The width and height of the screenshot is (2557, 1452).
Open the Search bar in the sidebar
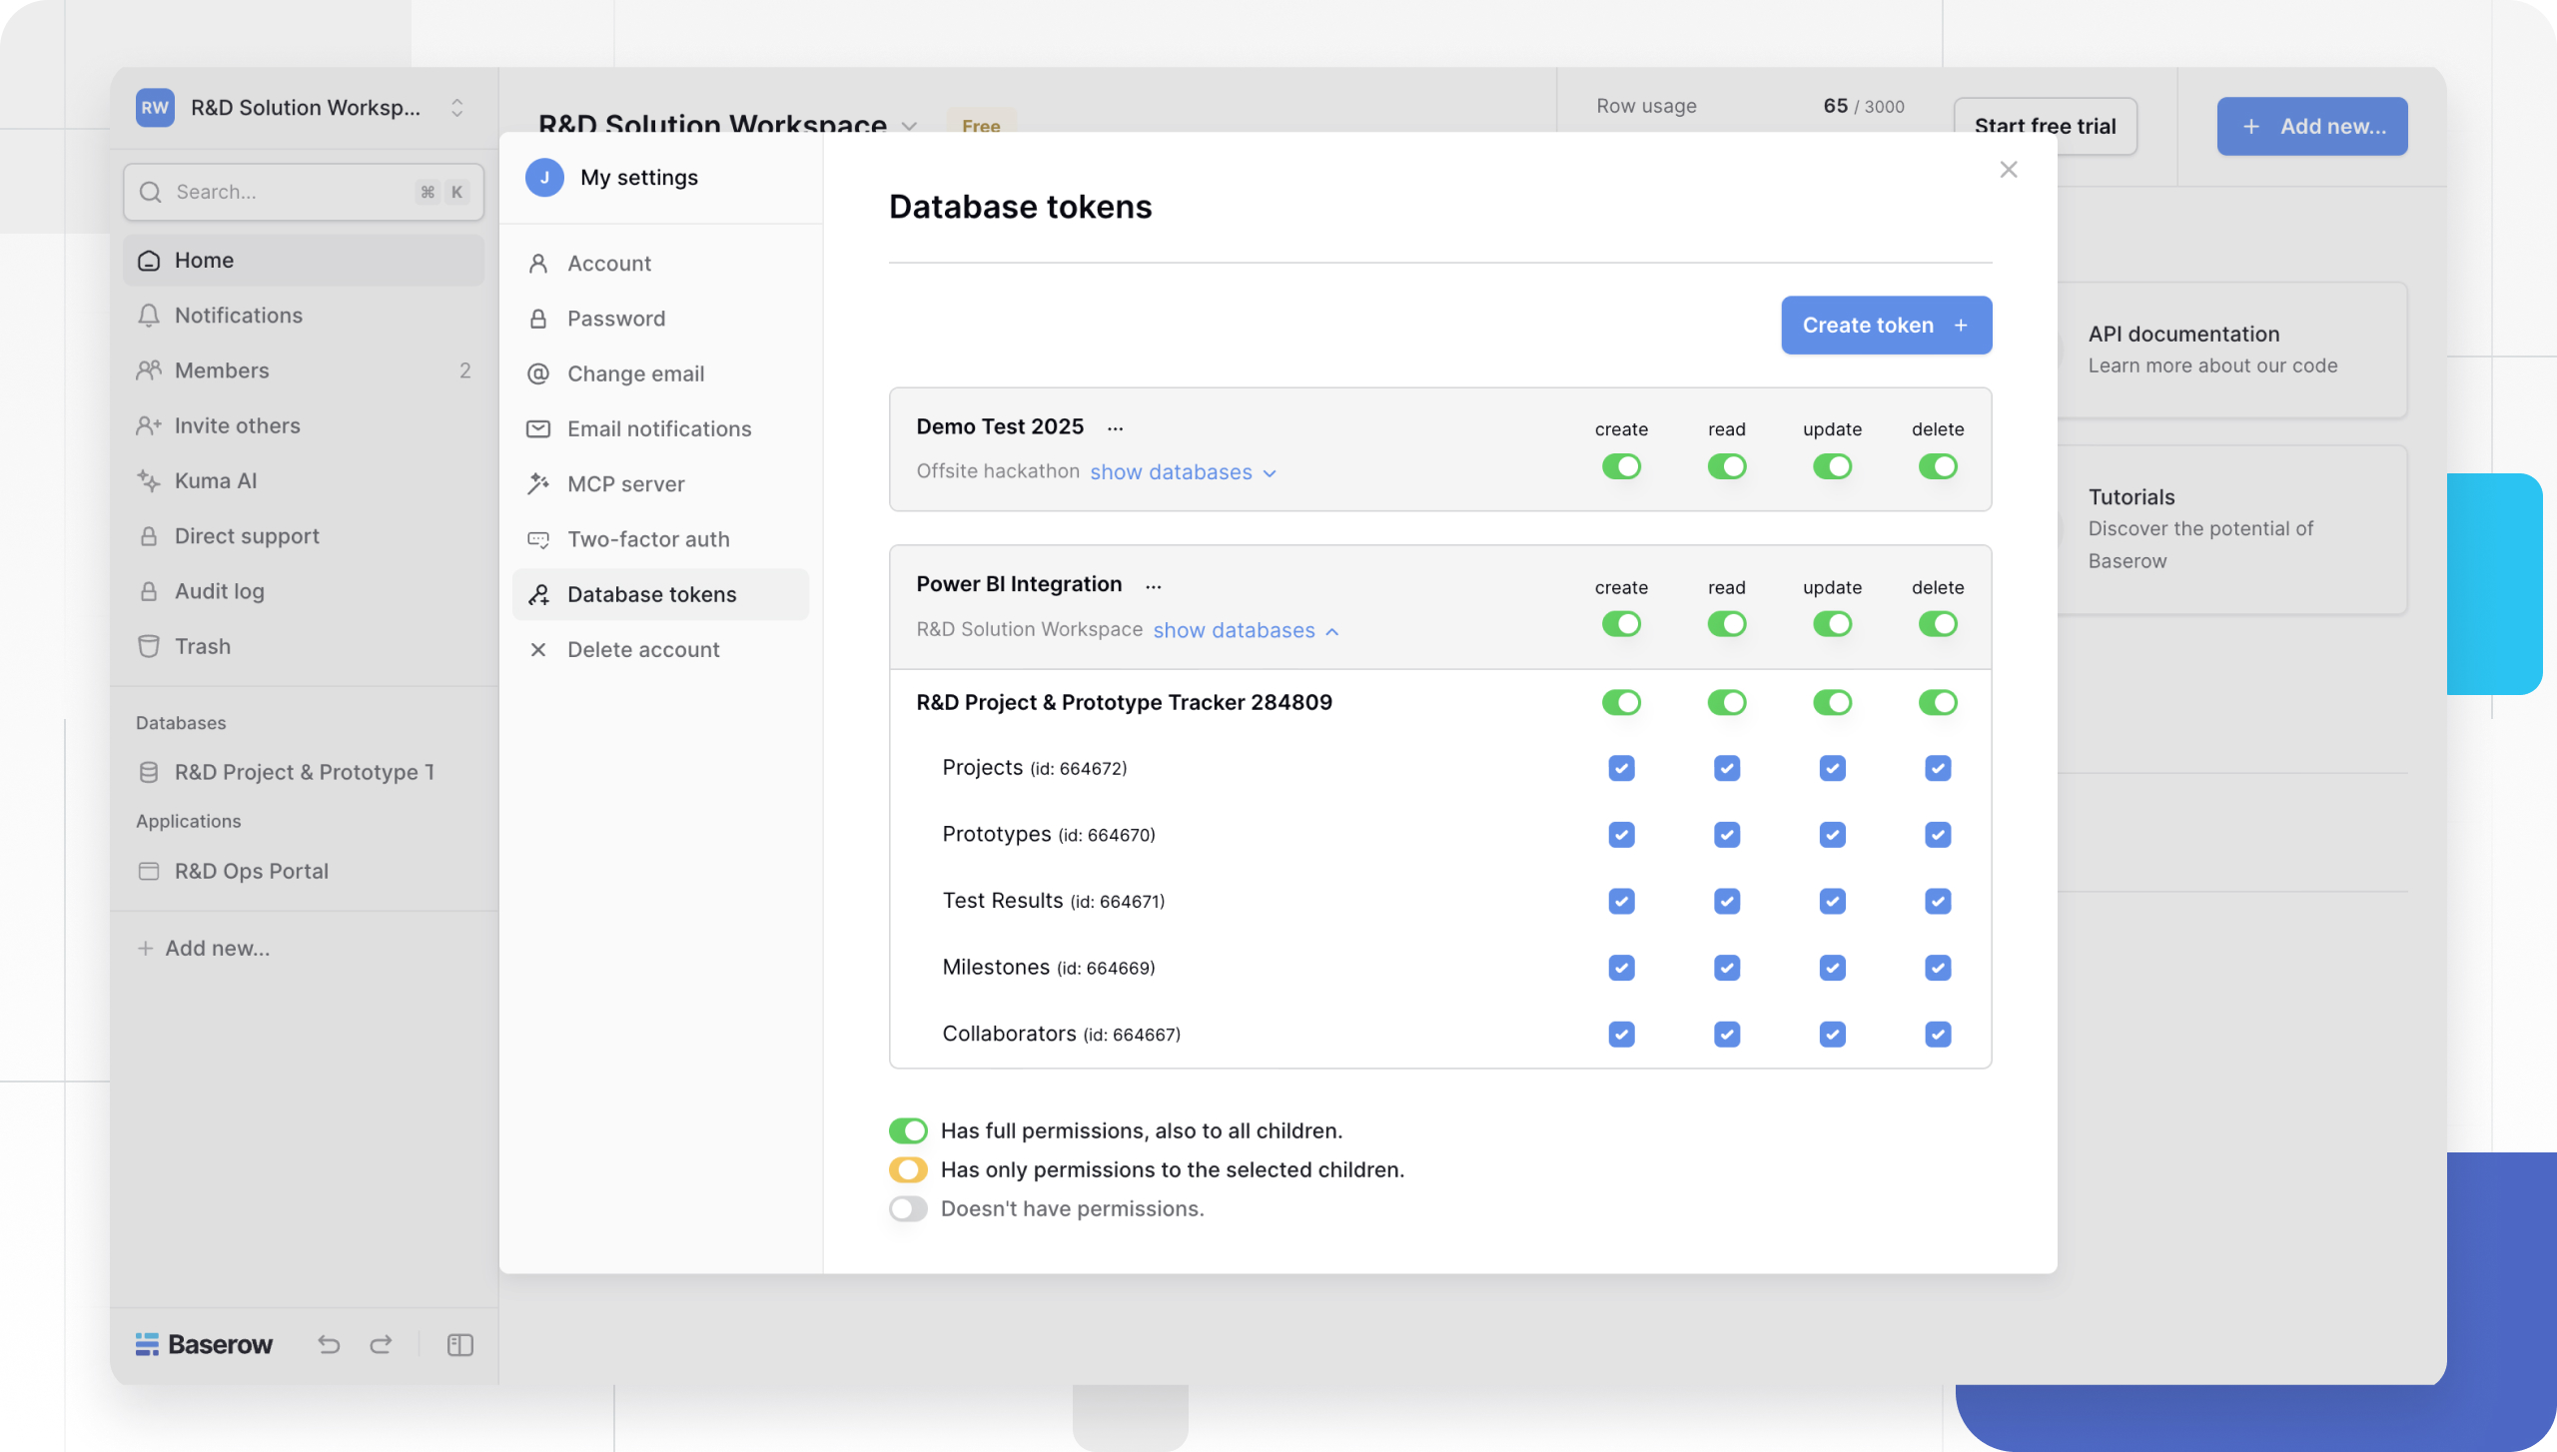(303, 191)
